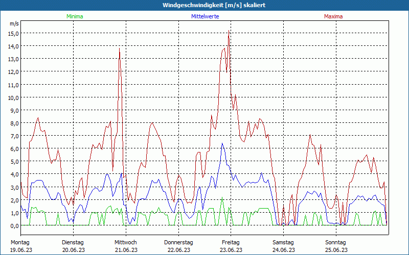Click the 7,0 y-axis value
Screen dimensions: 409x255
(14, 136)
